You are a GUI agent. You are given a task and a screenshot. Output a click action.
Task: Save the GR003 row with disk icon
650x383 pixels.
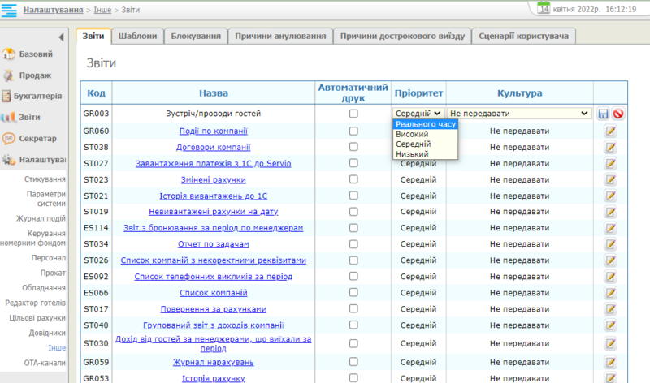pyautogui.click(x=603, y=114)
